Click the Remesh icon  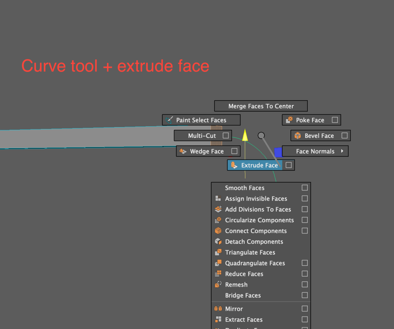(218, 285)
